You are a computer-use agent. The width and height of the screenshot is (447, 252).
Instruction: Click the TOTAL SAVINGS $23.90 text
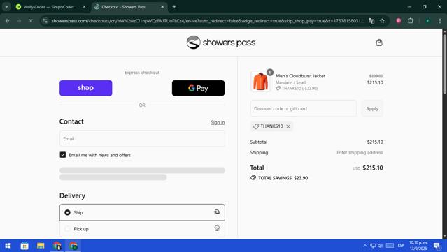point(283,178)
